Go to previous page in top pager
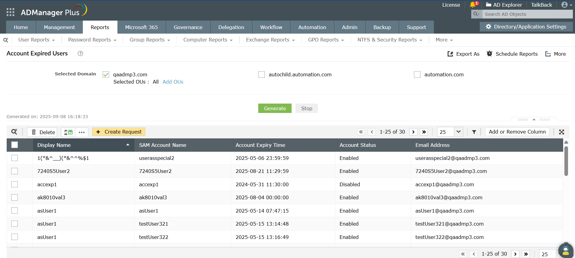This screenshot has height=258, width=575. [372, 132]
